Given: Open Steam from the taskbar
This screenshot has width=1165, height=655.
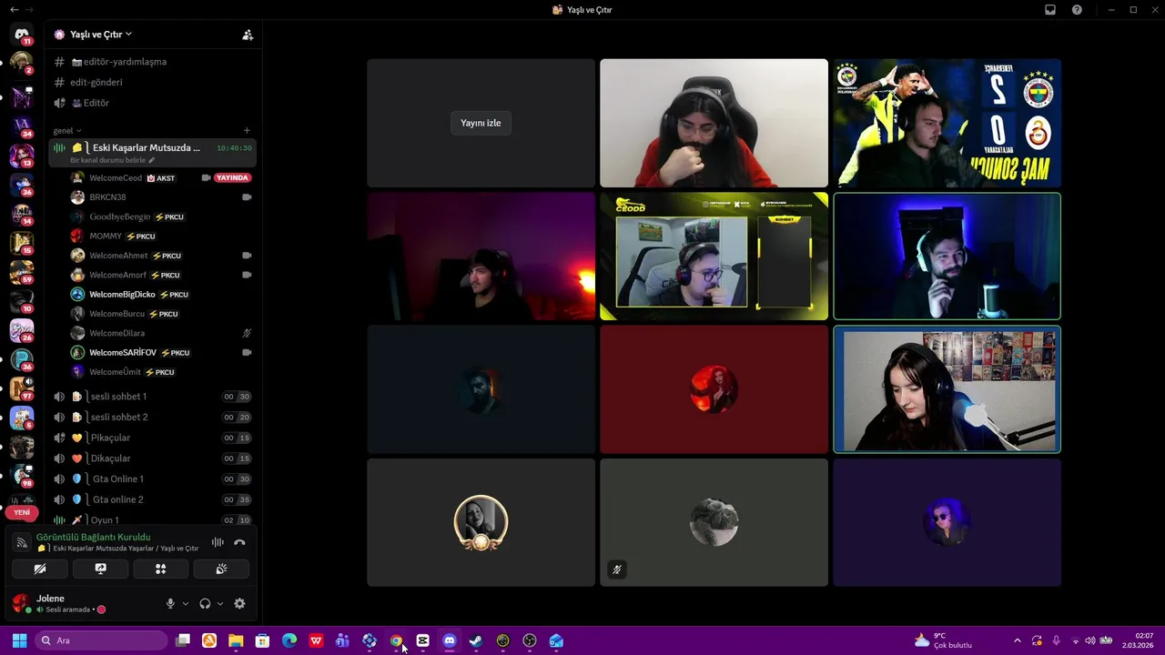Looking at the screenshot, I should (476, 640).
